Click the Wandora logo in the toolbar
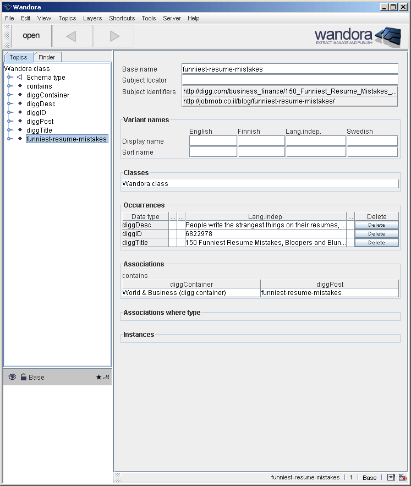The width and height of the screenshot is (411, 486). (358, 36)
